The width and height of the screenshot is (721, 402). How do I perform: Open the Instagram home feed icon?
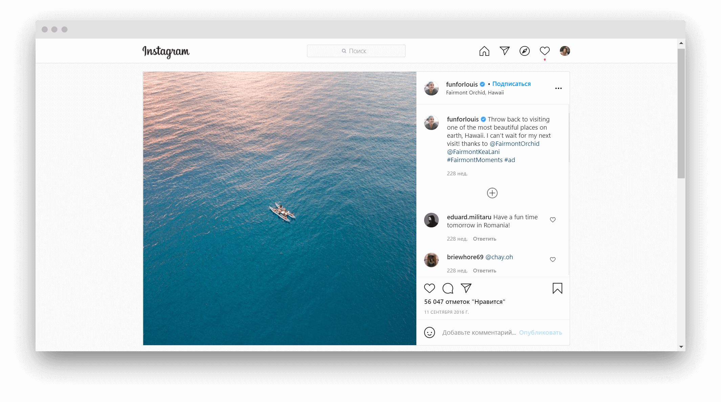tap(484, 51)
